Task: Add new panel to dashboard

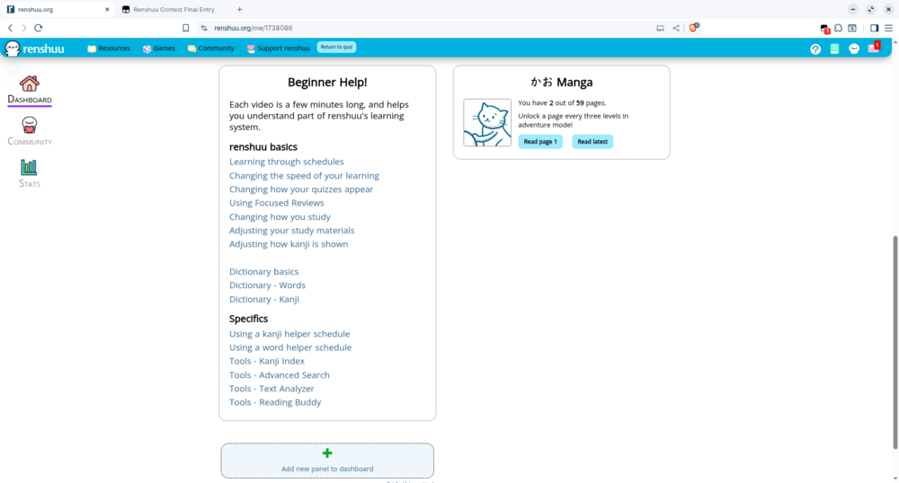Action: [327, 461]
